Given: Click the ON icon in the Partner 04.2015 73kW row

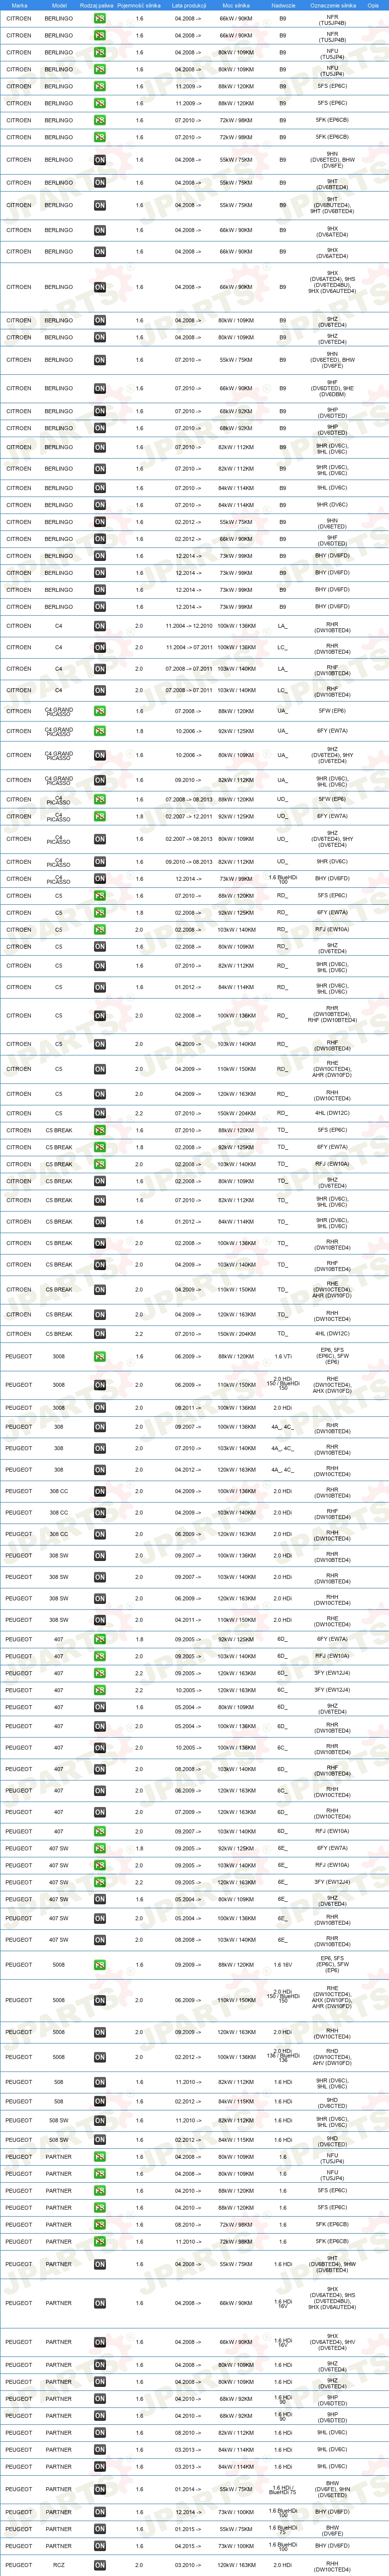Looking at the screenshot, I should tap(100, 2546).
